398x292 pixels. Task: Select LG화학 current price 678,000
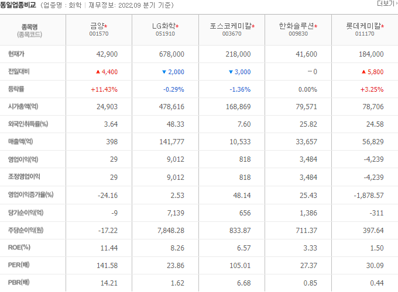(x=171, y=54)
